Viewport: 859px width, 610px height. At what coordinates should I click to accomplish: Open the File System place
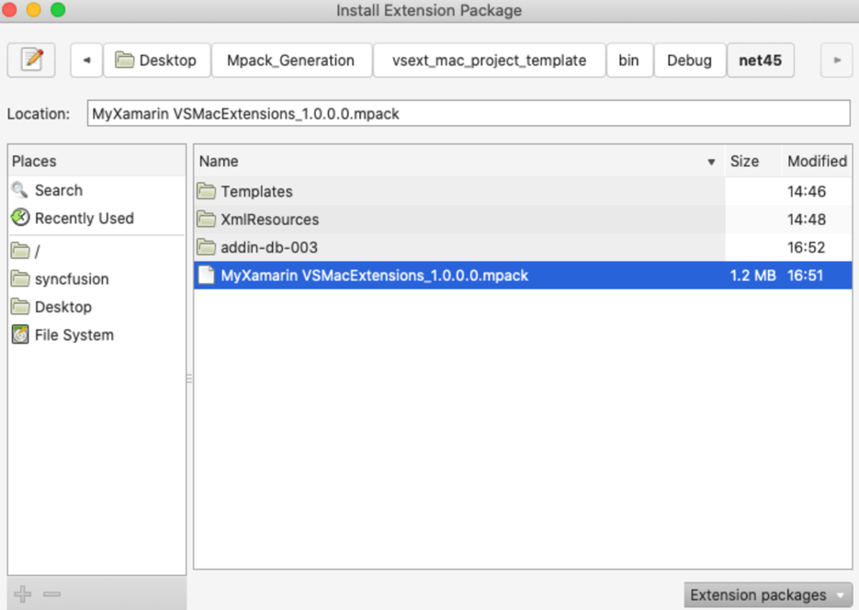click(x=73, y=335)
